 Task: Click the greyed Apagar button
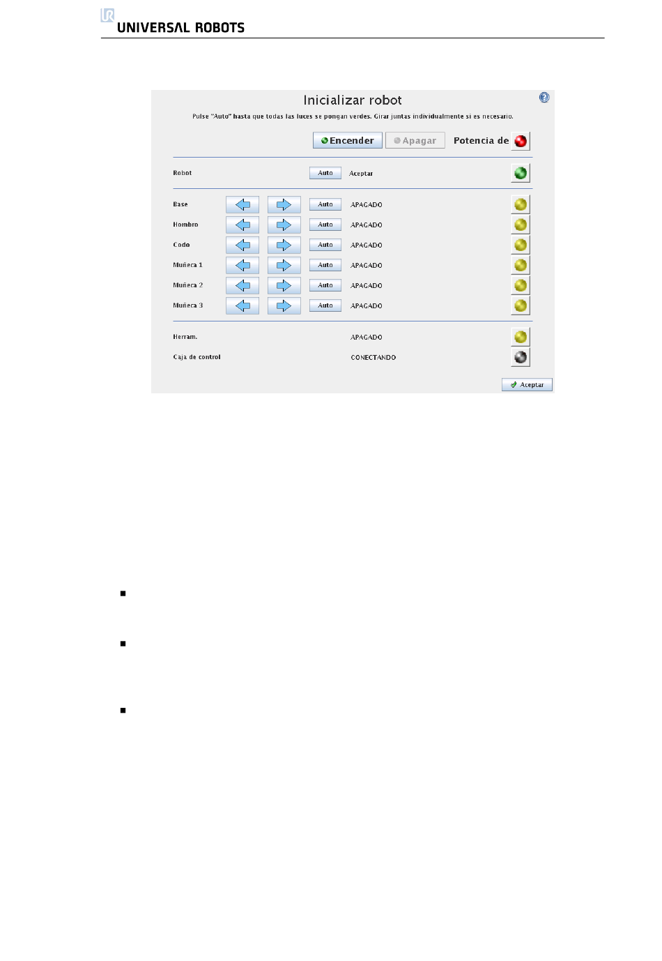coord(415,140)
